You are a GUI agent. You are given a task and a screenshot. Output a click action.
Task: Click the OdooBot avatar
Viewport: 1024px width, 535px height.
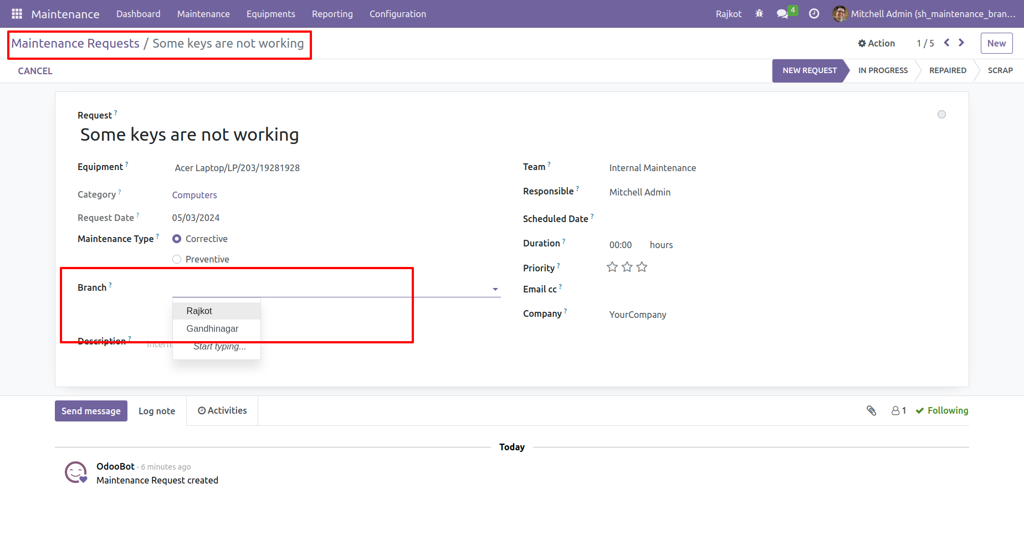pyautogui.click(x=76, y=472)
